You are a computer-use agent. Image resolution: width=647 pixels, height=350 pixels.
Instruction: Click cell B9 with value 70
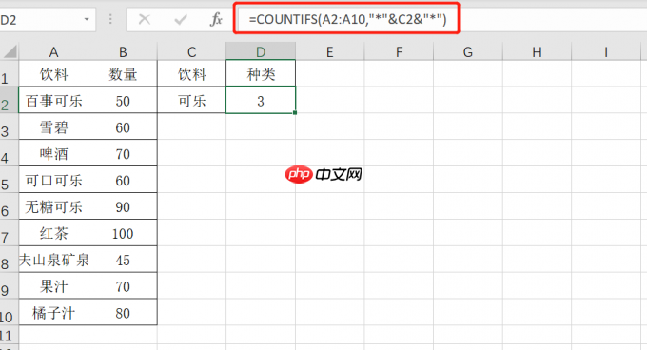click(123, 285)
